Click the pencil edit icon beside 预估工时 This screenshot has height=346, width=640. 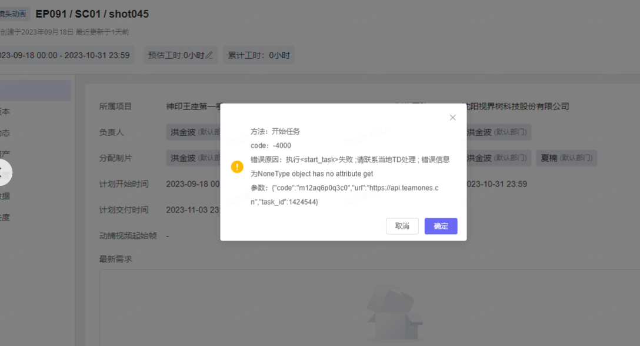(x=209, y=55)
